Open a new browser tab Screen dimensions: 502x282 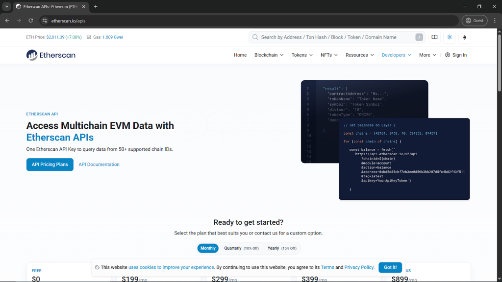[96, 7]
